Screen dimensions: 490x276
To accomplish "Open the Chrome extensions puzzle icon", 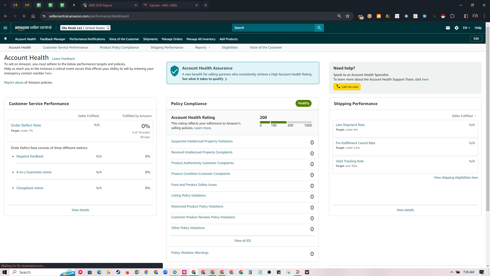I will pos(452,16).
